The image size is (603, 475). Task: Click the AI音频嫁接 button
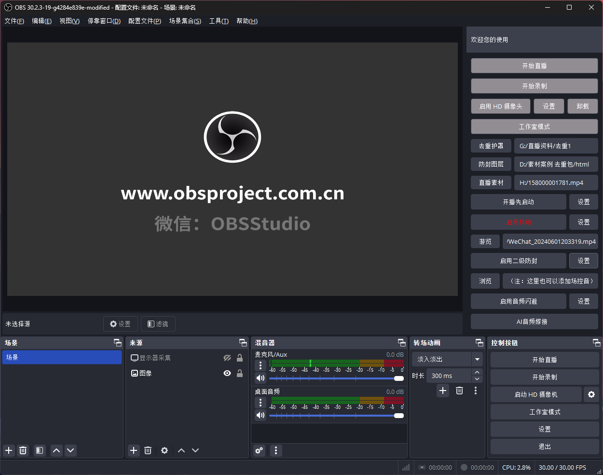[x=534, y=321]
